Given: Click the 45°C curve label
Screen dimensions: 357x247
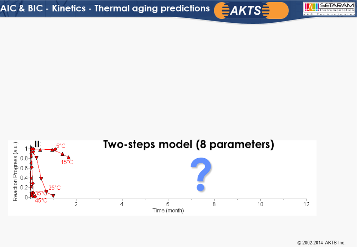Looking at the screenshot, I should 41,200.
